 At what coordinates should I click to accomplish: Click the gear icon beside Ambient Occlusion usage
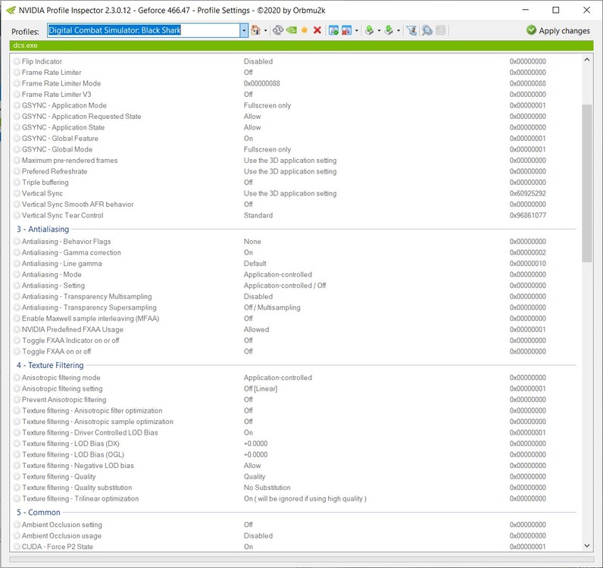pos(17,535)
